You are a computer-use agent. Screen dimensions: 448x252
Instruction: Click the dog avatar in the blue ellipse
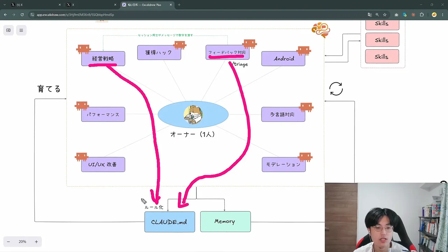193,114
